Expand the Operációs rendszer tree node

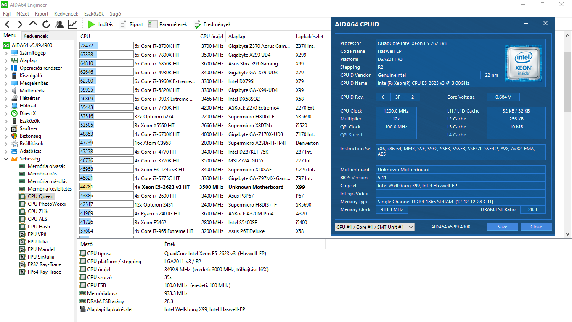pyautogui.click(x=6, y=68)
